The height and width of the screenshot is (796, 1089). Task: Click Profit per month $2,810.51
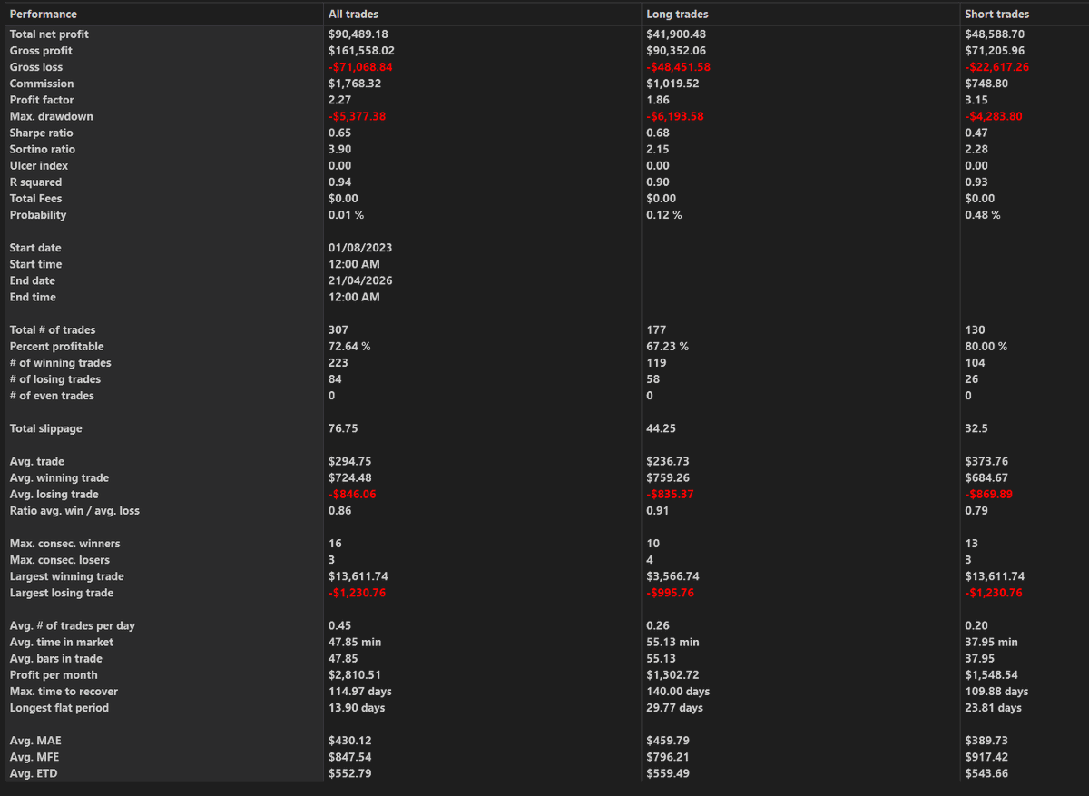click(x=355, y=675)
